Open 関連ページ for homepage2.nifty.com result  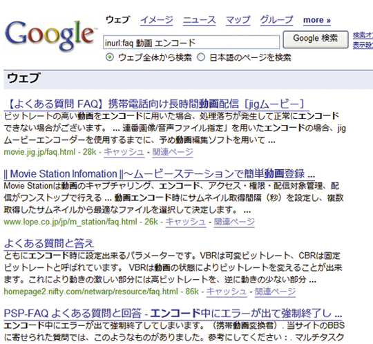click(275, 292)
